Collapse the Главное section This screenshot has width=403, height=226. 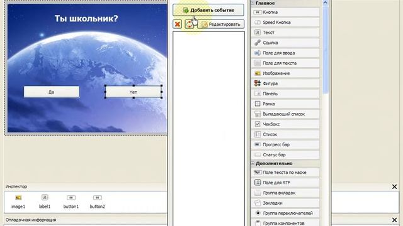(253, 3)
